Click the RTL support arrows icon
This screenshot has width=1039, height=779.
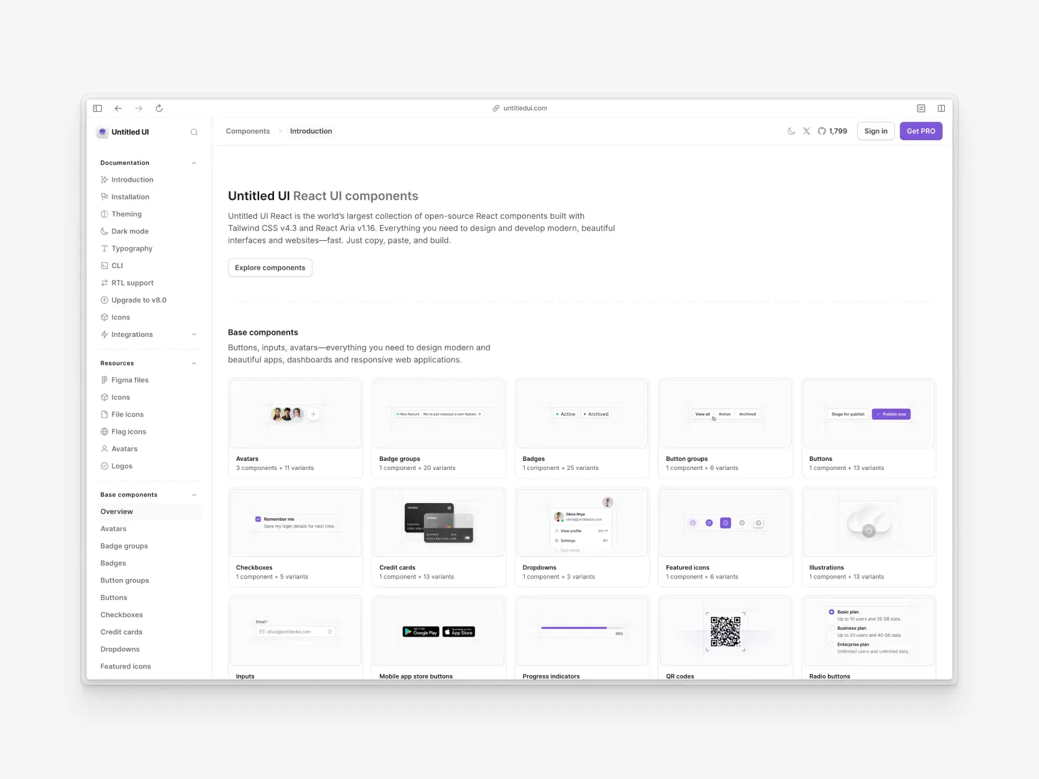105,283
